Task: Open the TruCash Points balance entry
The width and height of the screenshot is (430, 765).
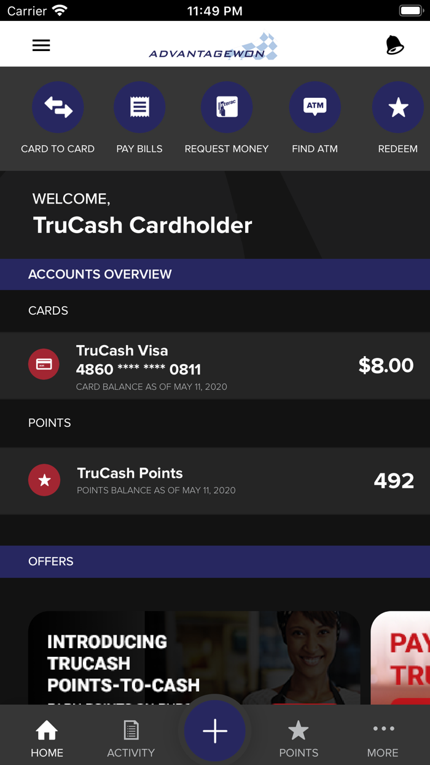Action: click(x=215, y=480)
